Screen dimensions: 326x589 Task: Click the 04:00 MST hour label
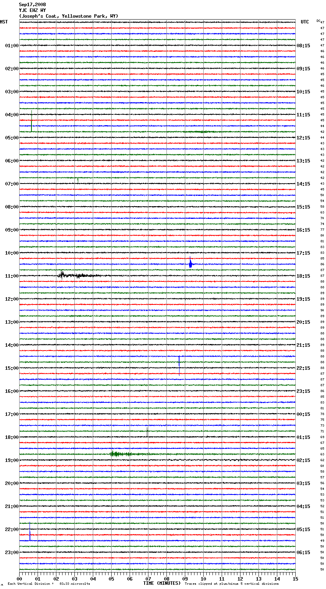tap(12, 115)
